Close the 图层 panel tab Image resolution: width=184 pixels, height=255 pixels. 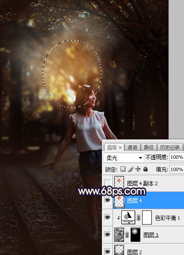click(120, 147)
